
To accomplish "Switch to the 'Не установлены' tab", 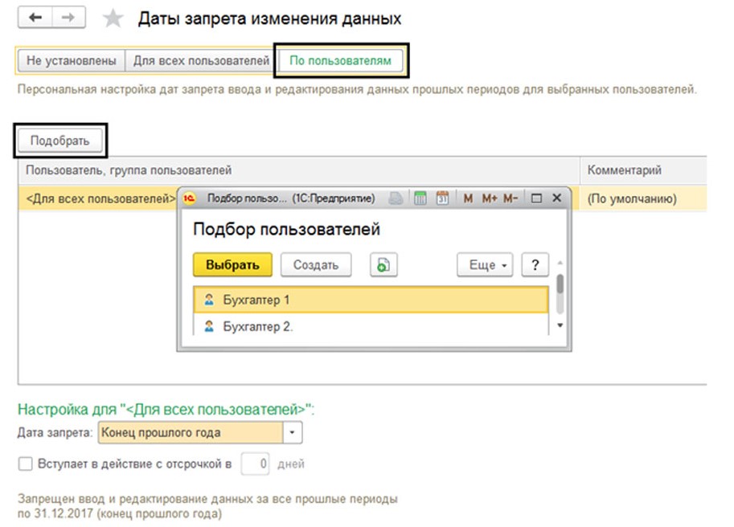I will tap(71, 60).
